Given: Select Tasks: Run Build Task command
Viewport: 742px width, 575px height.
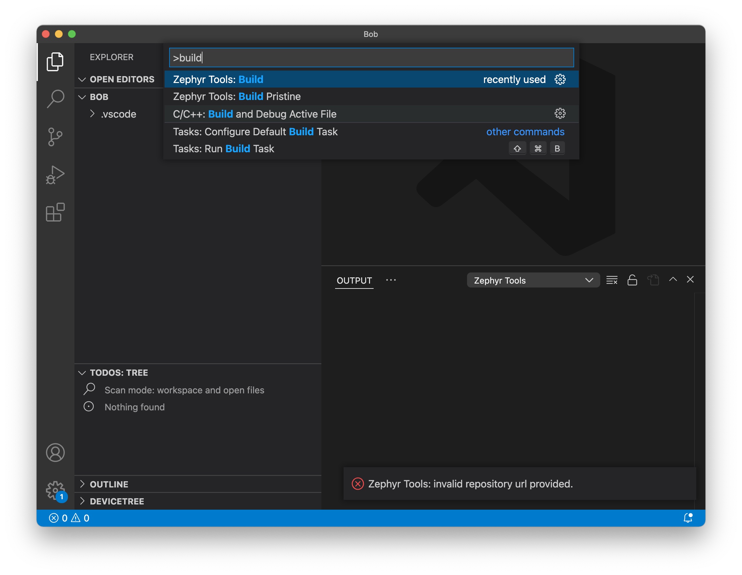Looking at the screenshot, I should pos(223,149).
